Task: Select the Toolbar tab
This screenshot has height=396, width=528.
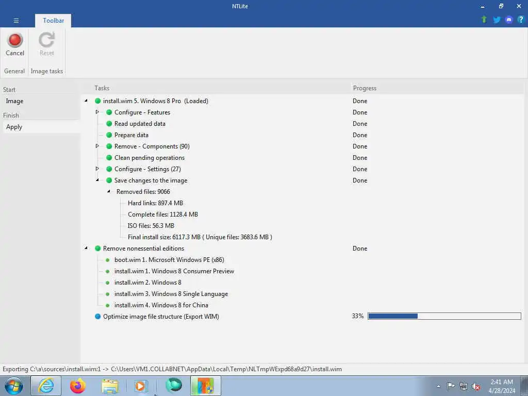Action: (53, 21)
